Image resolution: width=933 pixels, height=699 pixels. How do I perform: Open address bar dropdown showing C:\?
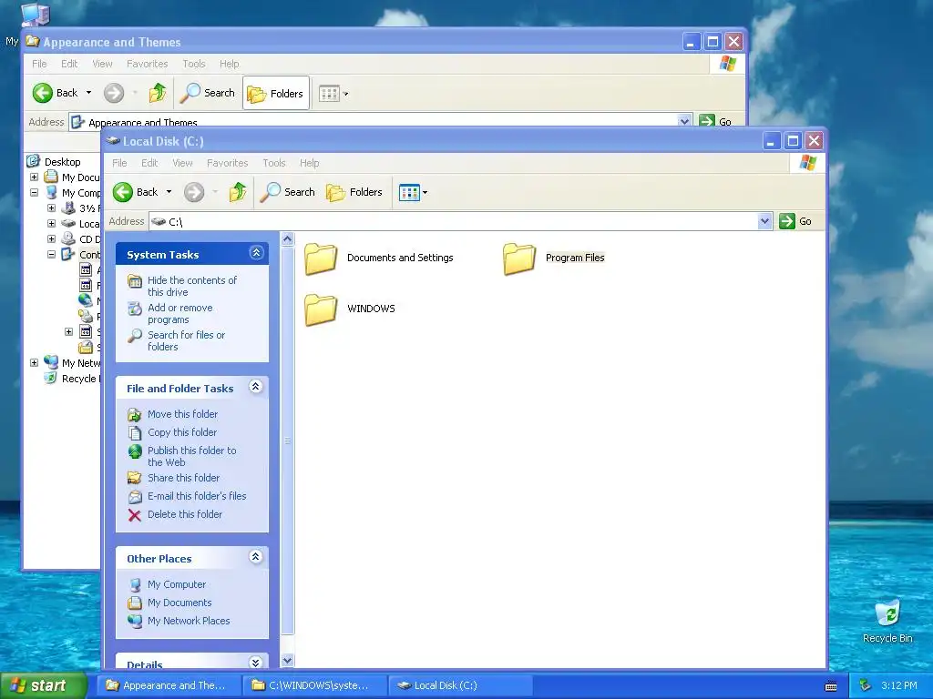pos(764,221)
